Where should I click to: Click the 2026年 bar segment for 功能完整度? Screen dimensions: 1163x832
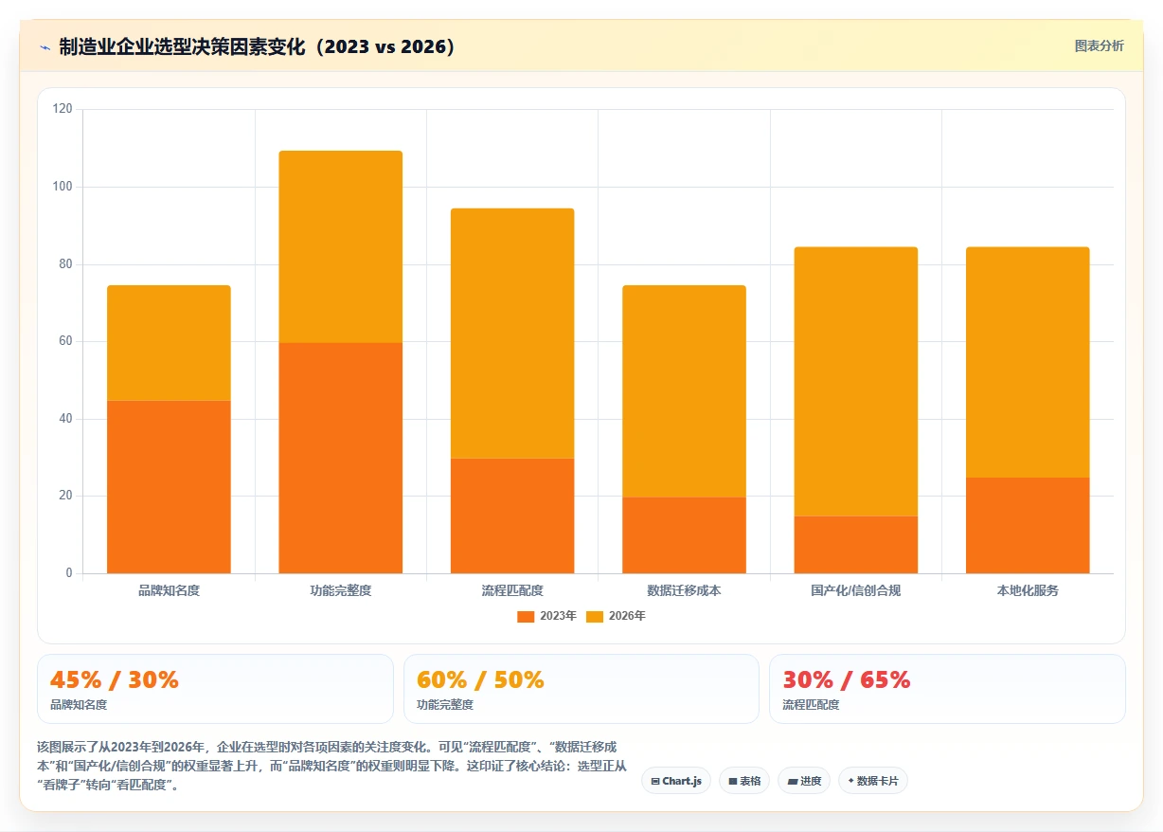click(x=341, y=246)
